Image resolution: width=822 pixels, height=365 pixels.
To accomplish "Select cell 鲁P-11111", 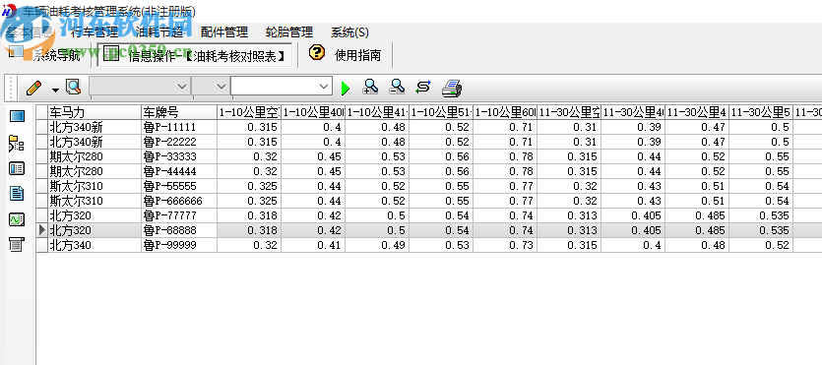I will click(x=179, y=127).
